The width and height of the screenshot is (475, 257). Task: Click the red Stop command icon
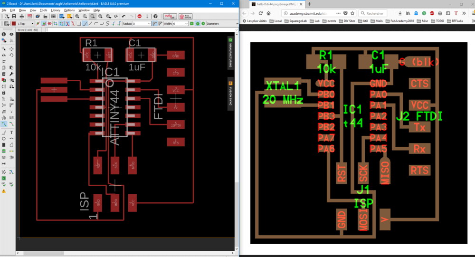tap(139, 16)
